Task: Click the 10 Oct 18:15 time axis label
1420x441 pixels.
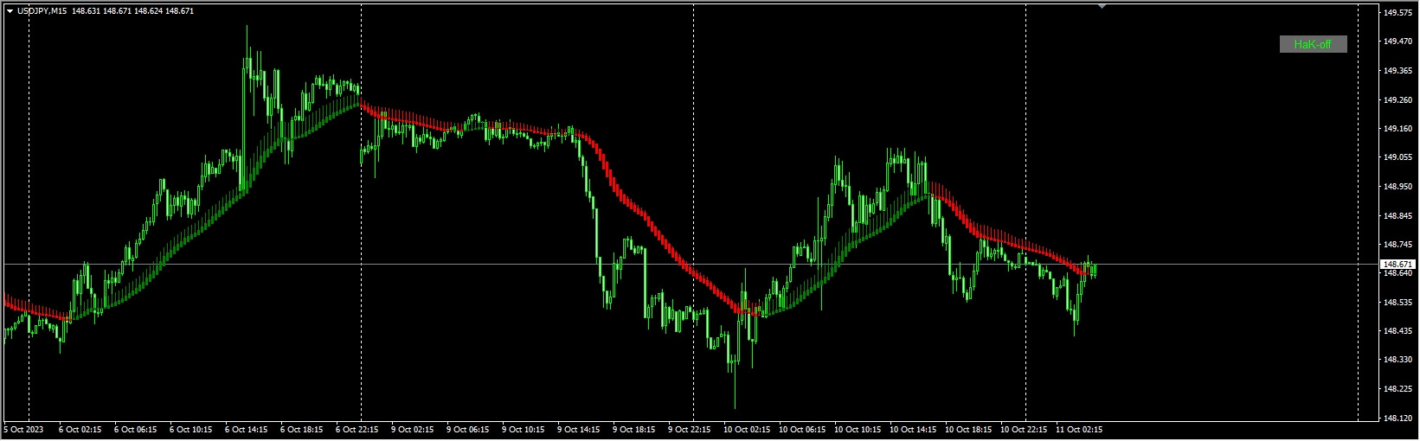Action: pos(968,429)
